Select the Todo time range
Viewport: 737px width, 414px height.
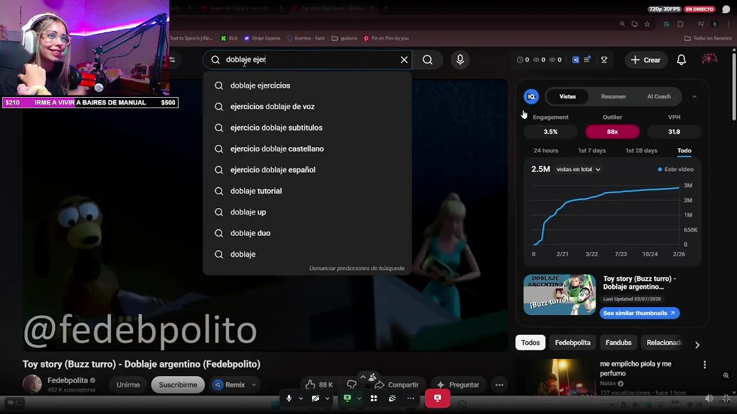684,151
